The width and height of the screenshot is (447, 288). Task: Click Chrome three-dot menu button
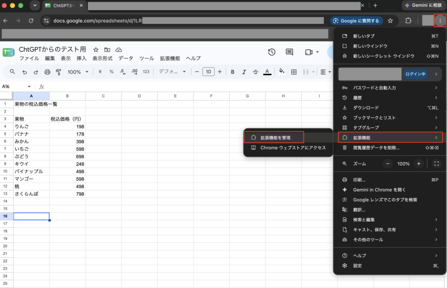[440, 21]
